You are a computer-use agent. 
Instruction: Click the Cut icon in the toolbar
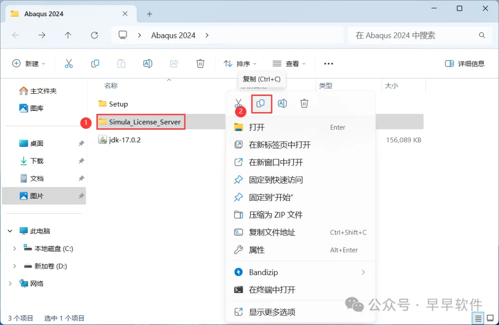pyautogui.click(x=69, y=64)
